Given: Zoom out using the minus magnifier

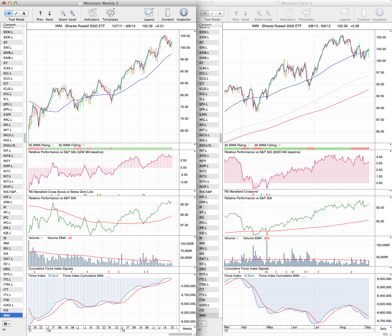Looking at the screenshot, I should pyautogui.click(x=63, y=13).
